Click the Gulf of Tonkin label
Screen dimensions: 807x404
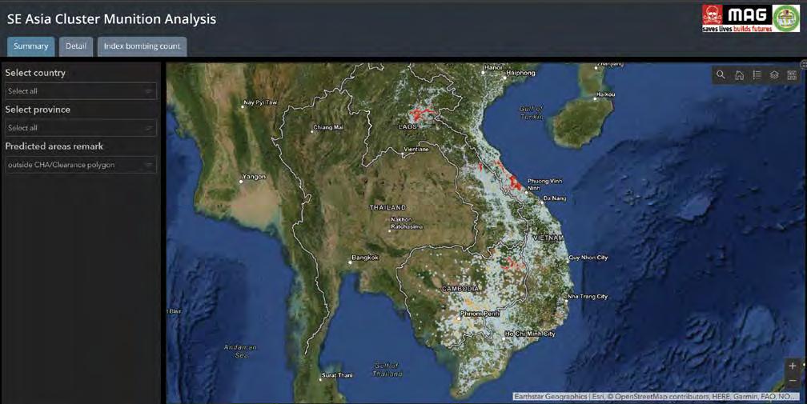[x=531, y=113]
